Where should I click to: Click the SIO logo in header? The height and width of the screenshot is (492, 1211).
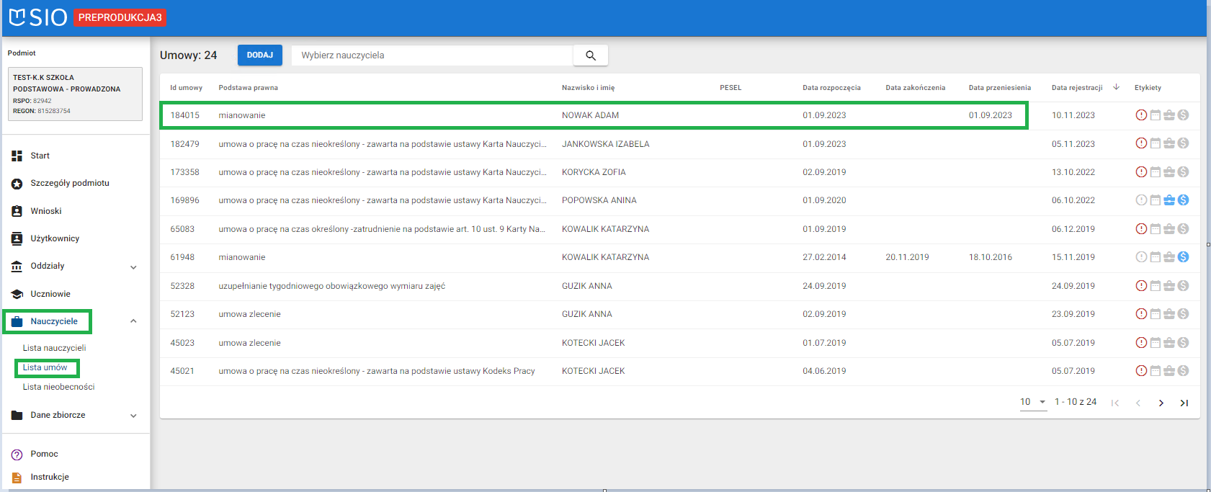(38, 17)
